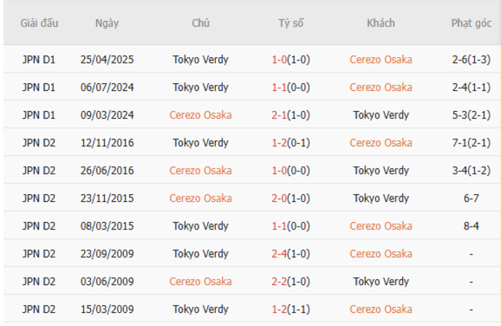The width and height of the screenshot is (501, 326).
Task: Click the JPN D2 league label for 08/03/2015
Action: 39,226
